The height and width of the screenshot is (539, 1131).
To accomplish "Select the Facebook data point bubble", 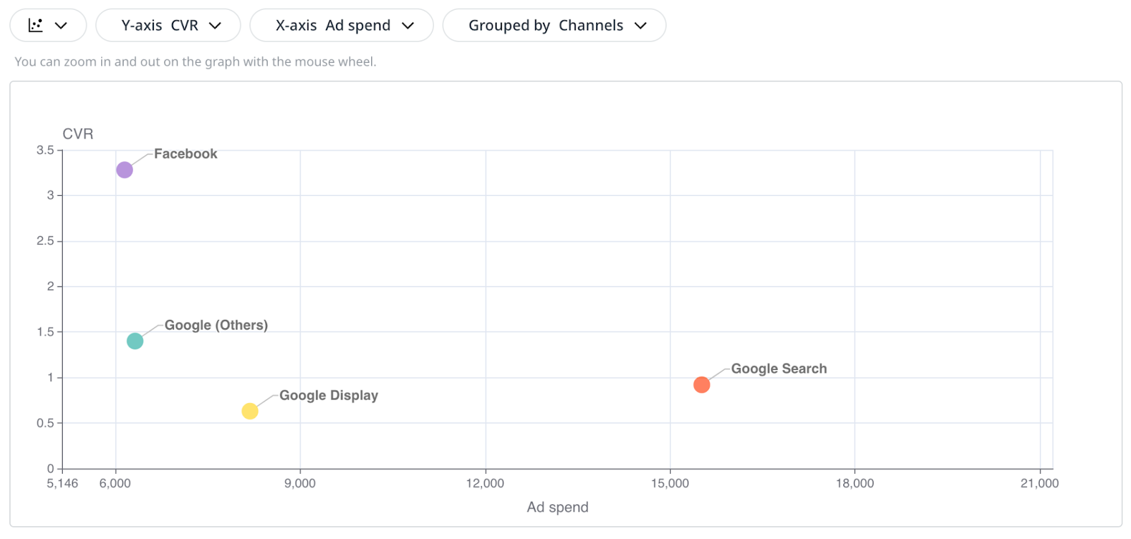I will (124, 169).
